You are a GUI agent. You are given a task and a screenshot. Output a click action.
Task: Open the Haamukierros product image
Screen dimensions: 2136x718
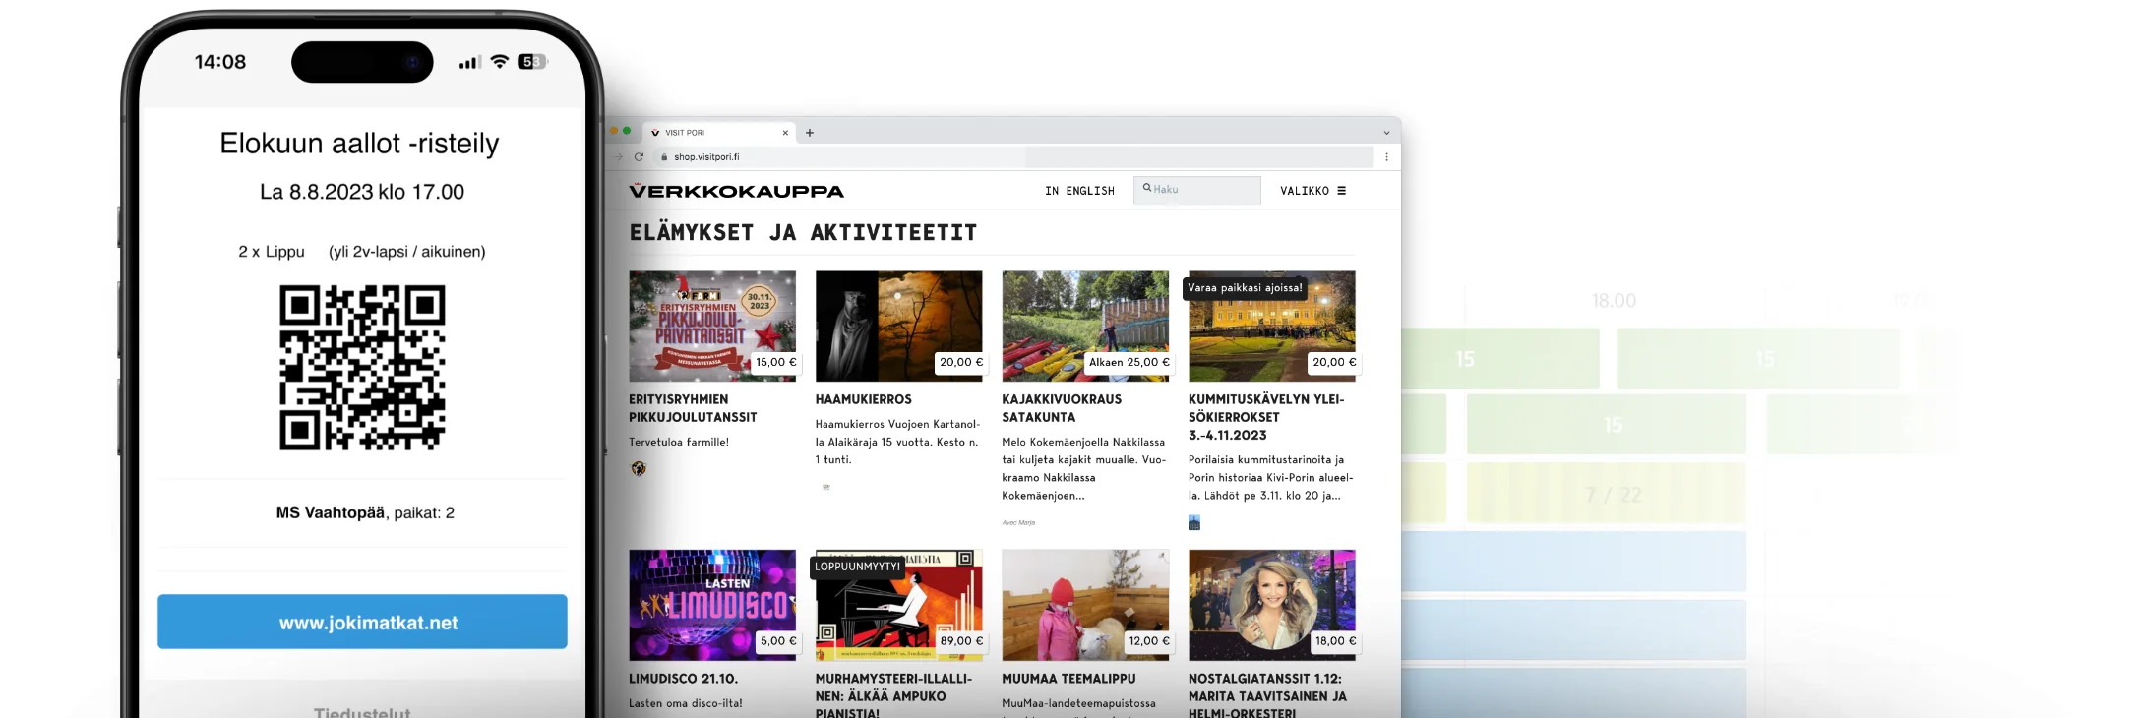click(898, 326)
